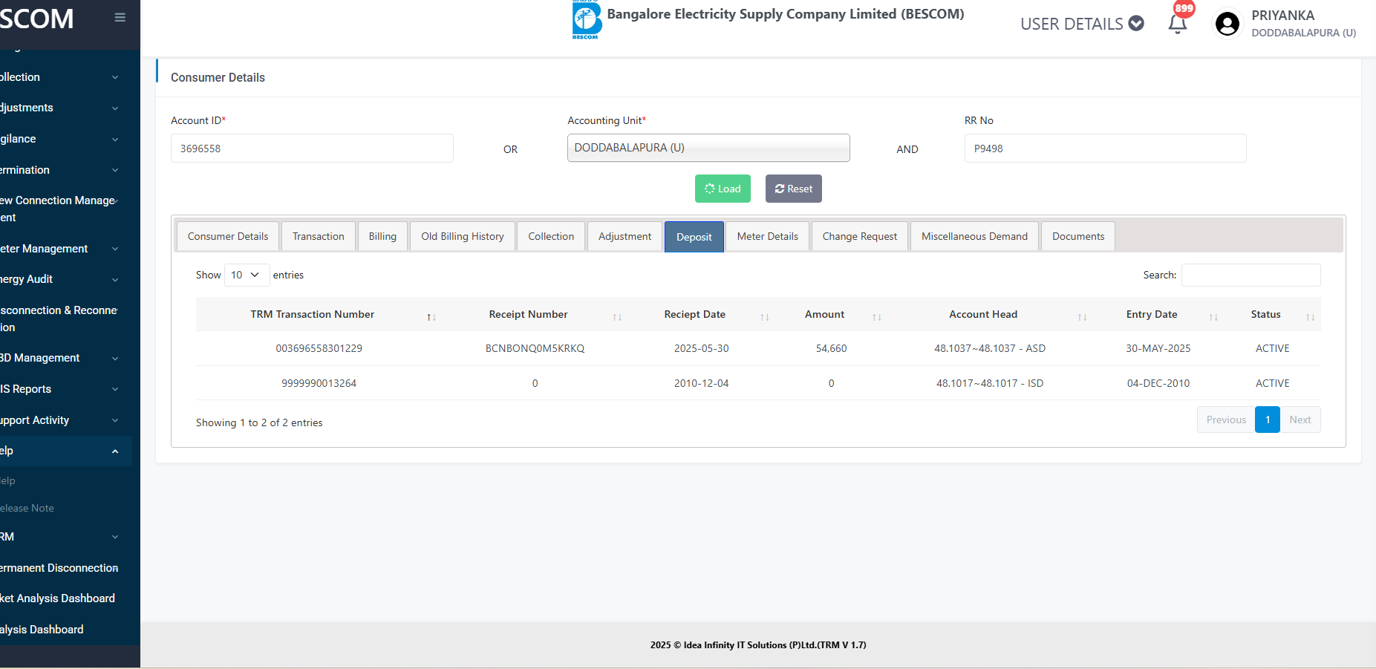Open the Billing tab

point(382,236)
